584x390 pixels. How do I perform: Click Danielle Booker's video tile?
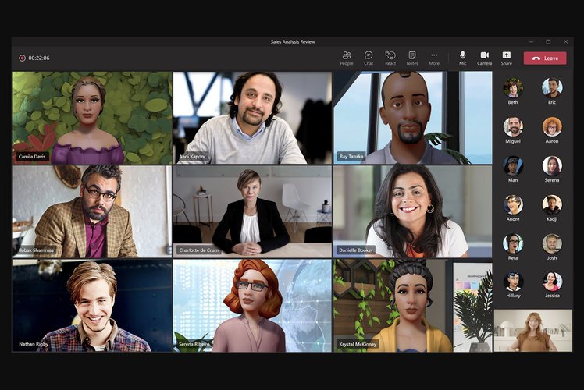[x=413, y=211]
